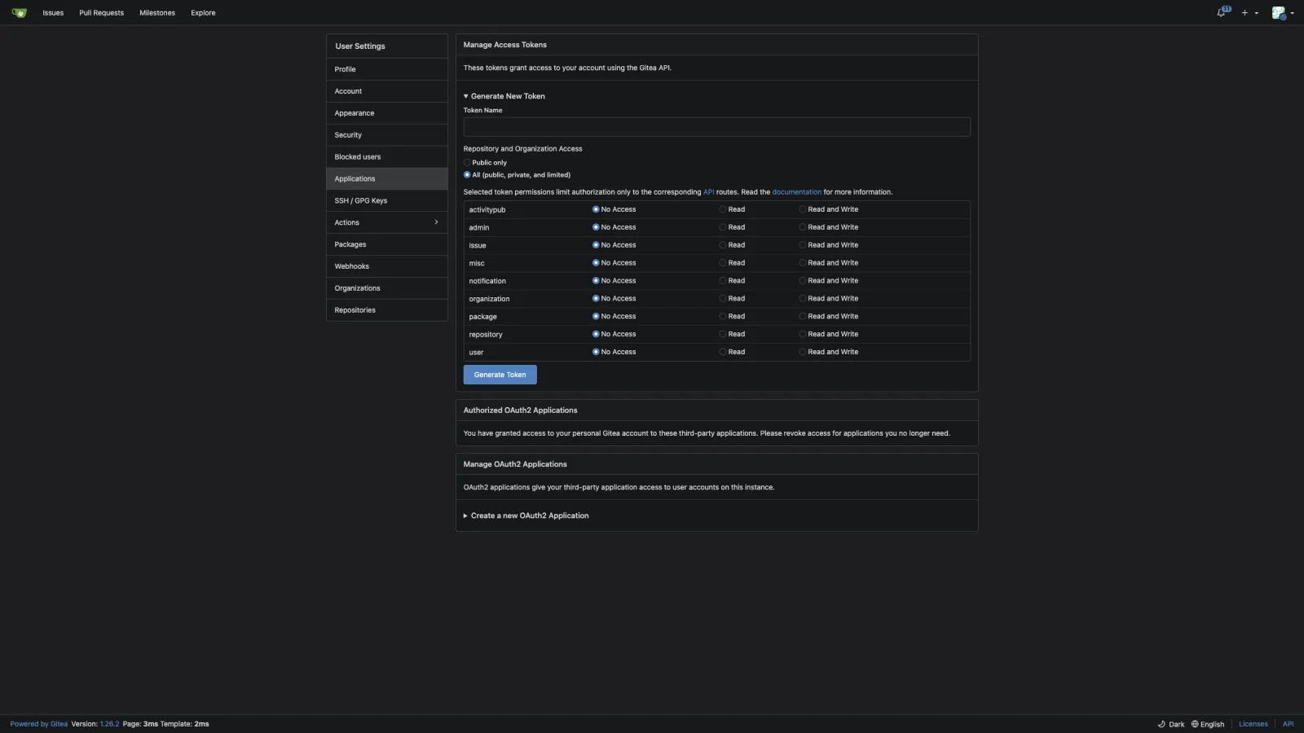
Task: Open Issues in top navigation
Action: click(53, 13)
